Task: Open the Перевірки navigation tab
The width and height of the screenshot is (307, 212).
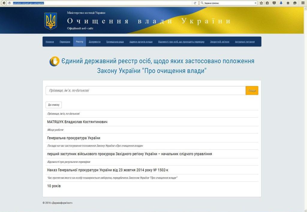Action: [x=65, y=42]
